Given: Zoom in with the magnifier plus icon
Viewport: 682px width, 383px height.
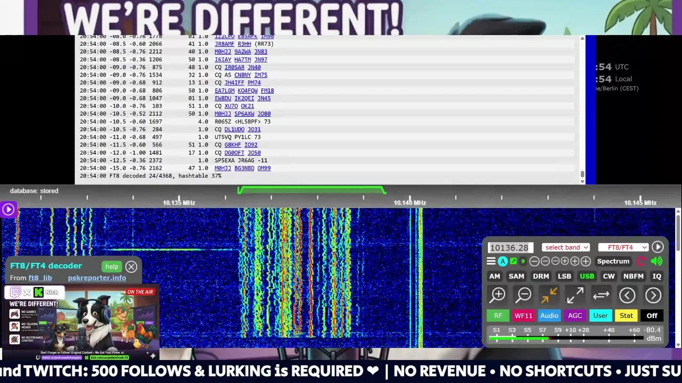Looking at the screenshot, I should pyautogui.click(x=498, y=295).
